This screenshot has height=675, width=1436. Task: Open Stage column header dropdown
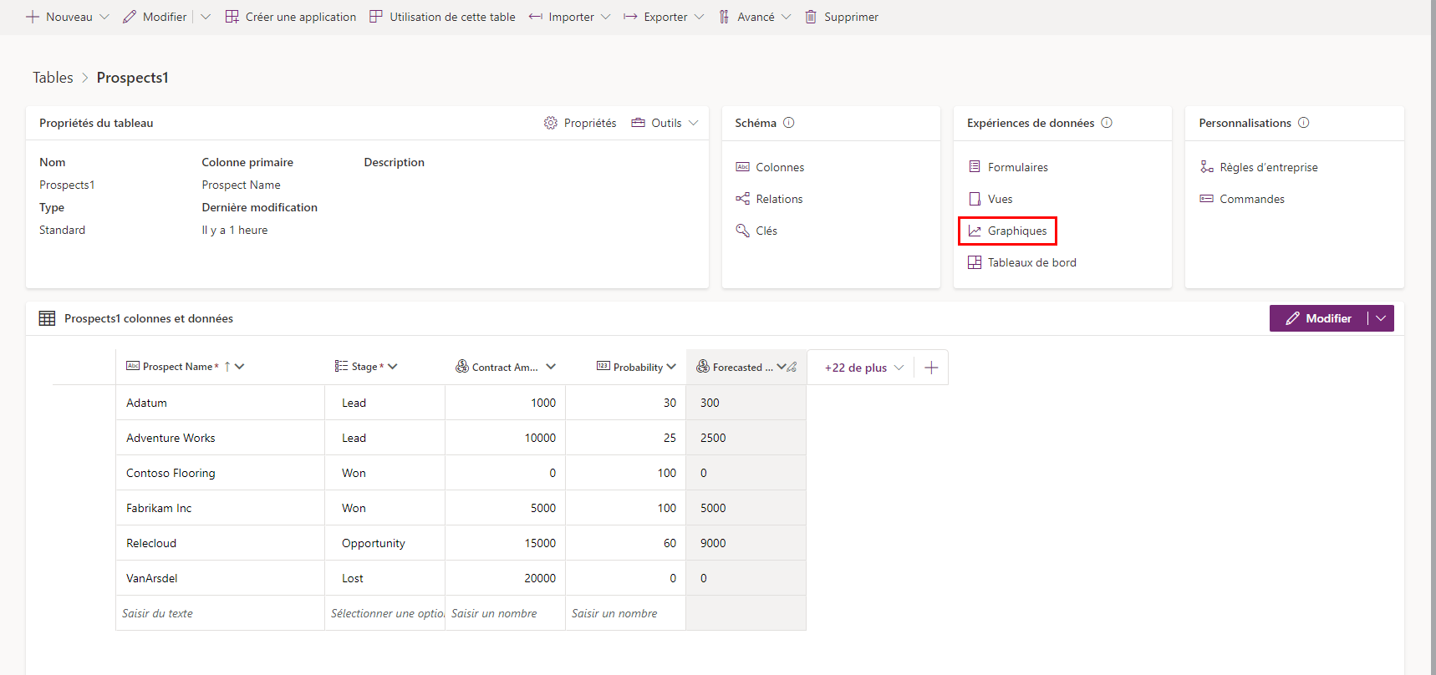(393, 367)
